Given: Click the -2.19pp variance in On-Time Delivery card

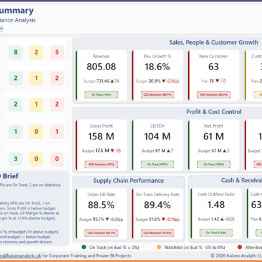Looking at the screenshot, I should pyautogui.click(x=173, y=219).
